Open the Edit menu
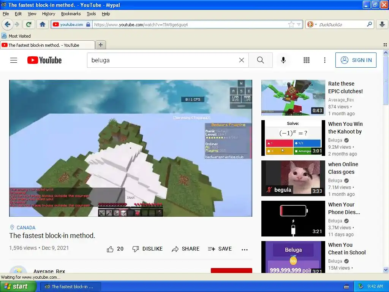This screenshot has width=389, height=292. tap(18, 14)
